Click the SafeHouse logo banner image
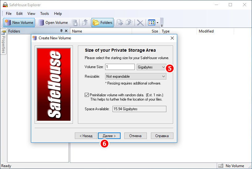Viewport: 252px width, 169px height. pyautogui.click(x=54, y=84)
